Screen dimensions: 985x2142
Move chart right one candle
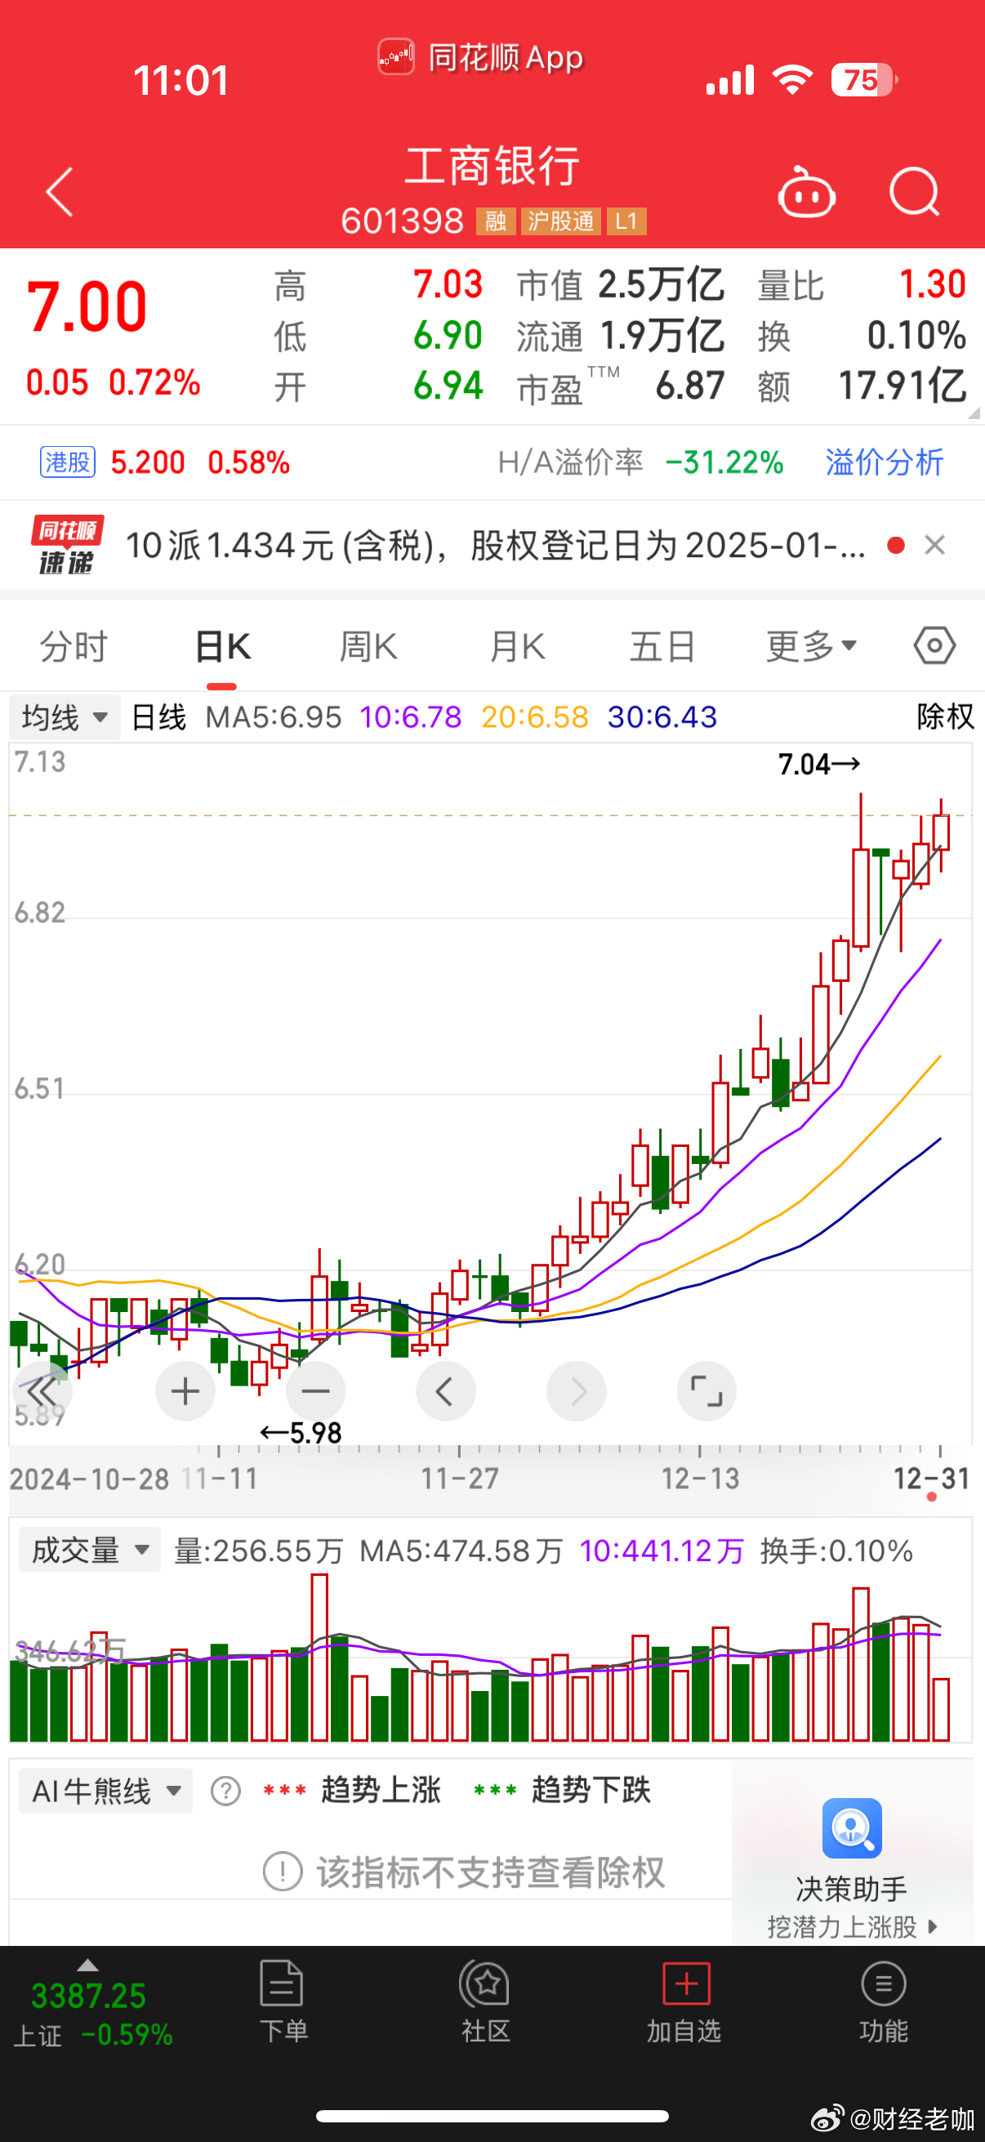[576, 1391]
